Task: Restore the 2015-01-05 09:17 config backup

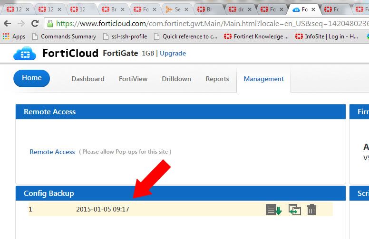Action: 295,210
